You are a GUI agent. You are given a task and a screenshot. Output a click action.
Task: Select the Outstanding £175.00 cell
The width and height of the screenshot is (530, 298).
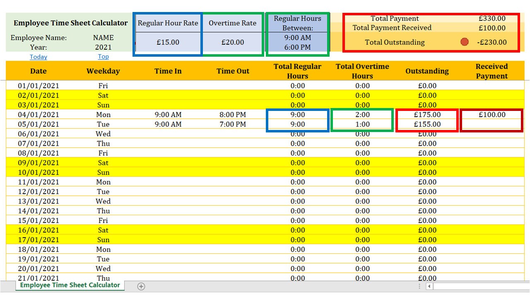coord(427,115)
